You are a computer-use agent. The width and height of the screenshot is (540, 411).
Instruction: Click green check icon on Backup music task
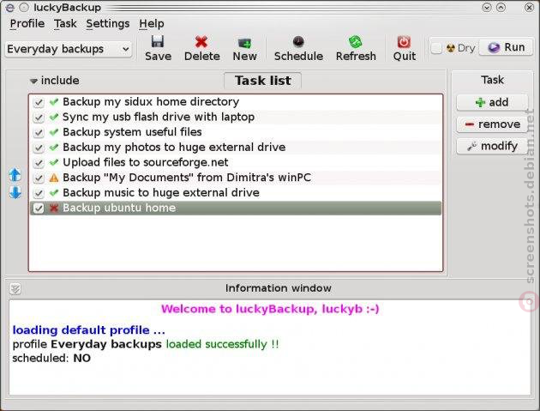pos(54,192)
